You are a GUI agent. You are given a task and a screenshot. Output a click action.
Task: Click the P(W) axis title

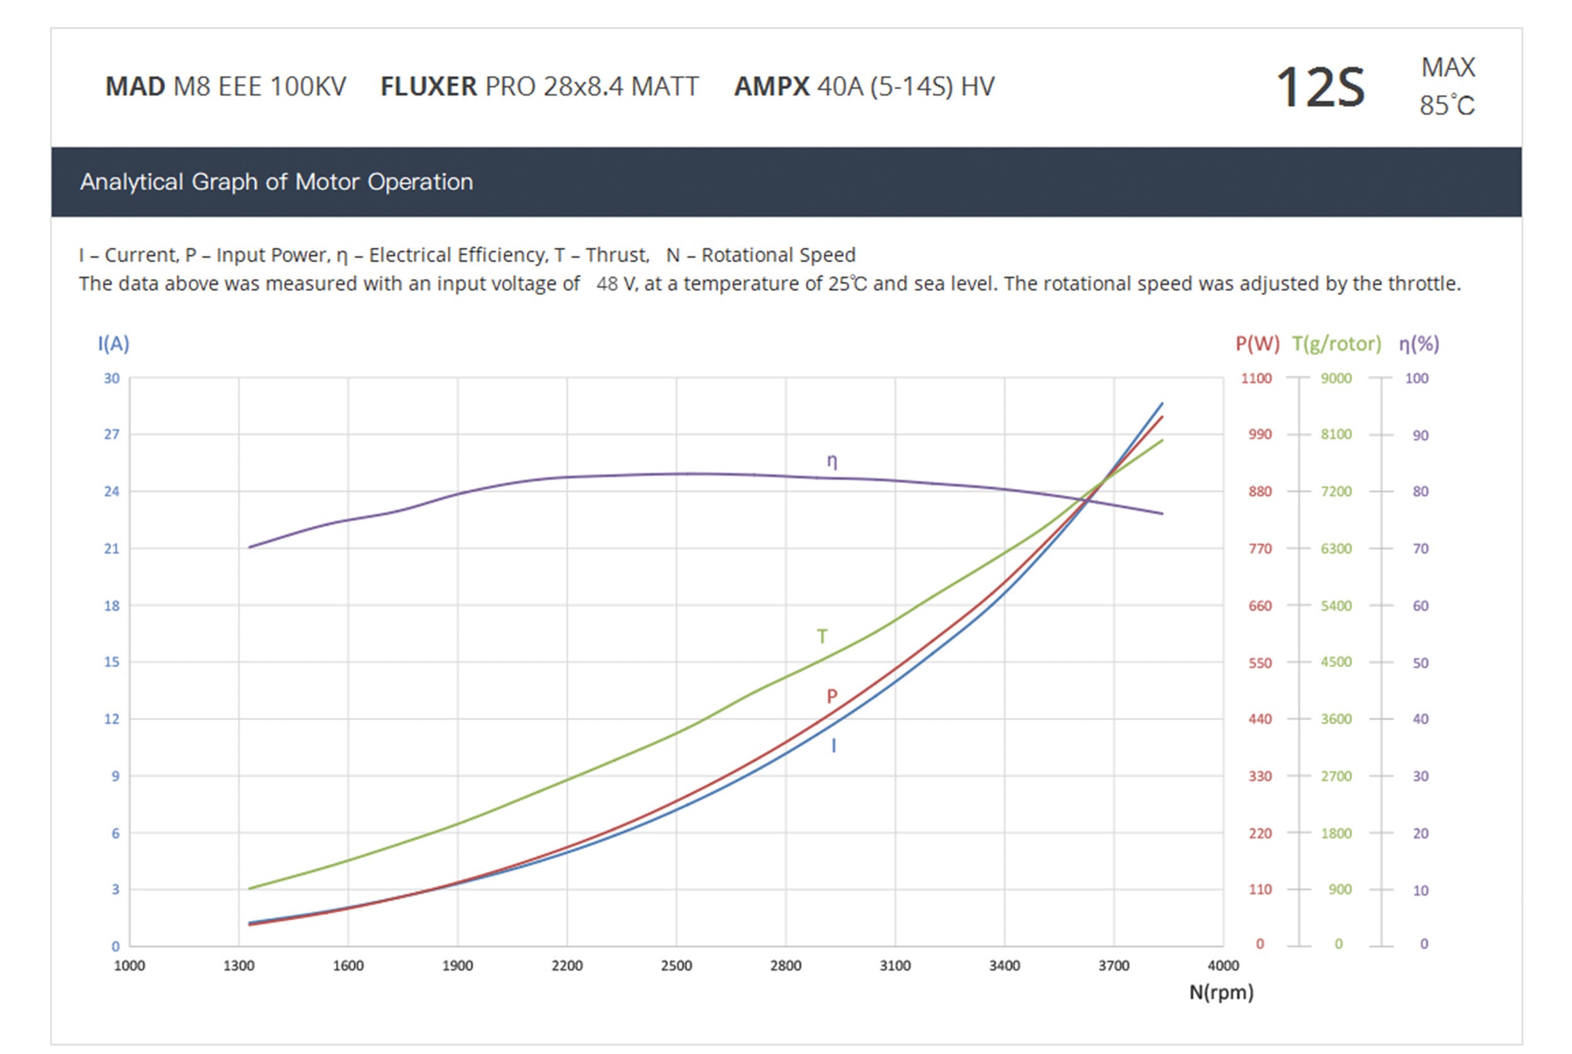coord(1257,343)
